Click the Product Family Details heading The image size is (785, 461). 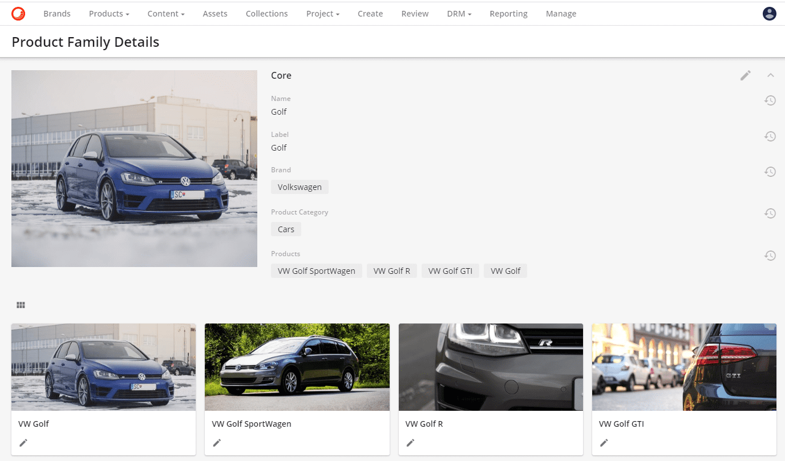tap(86, 42)
